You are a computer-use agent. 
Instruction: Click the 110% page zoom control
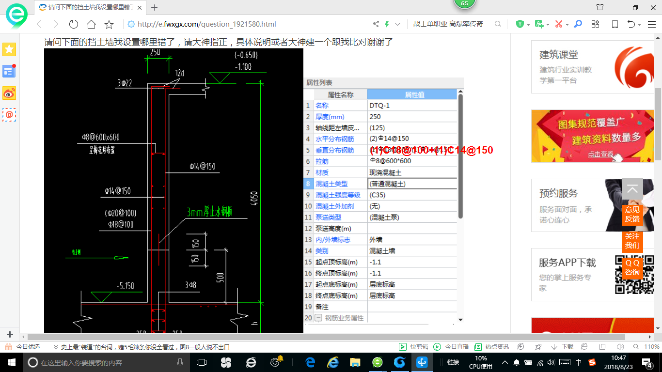tap(647, 347)
